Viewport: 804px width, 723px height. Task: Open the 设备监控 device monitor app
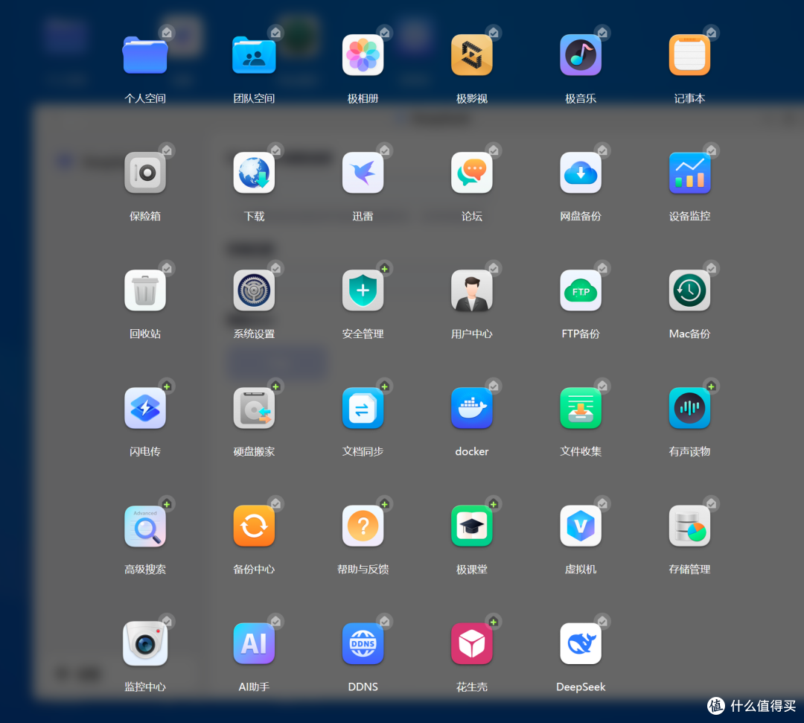tap(689, 173)
